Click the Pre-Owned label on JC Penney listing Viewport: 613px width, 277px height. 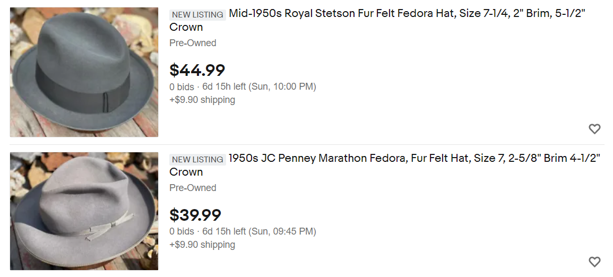pos(193,188)
